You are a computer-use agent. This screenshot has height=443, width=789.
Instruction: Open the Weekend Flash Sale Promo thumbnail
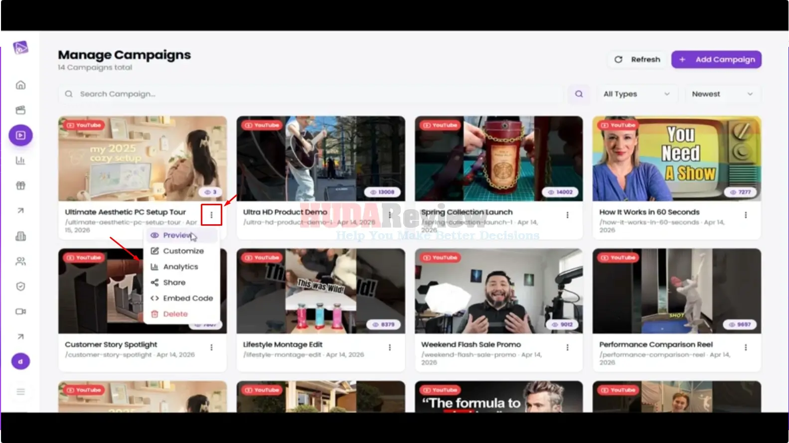tap(498, 291)
